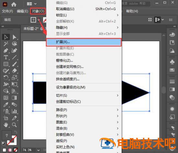178x153 pixels.
Task: Choose 扩展(X)... from Object menu
Action: (x=84, y=42)
